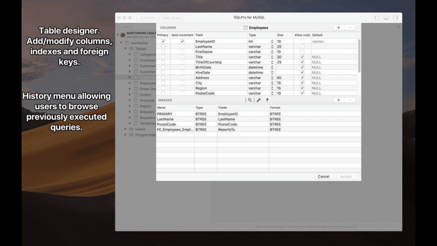Click the northwind database icon
437x246 pixels.
tap(127, 43)
